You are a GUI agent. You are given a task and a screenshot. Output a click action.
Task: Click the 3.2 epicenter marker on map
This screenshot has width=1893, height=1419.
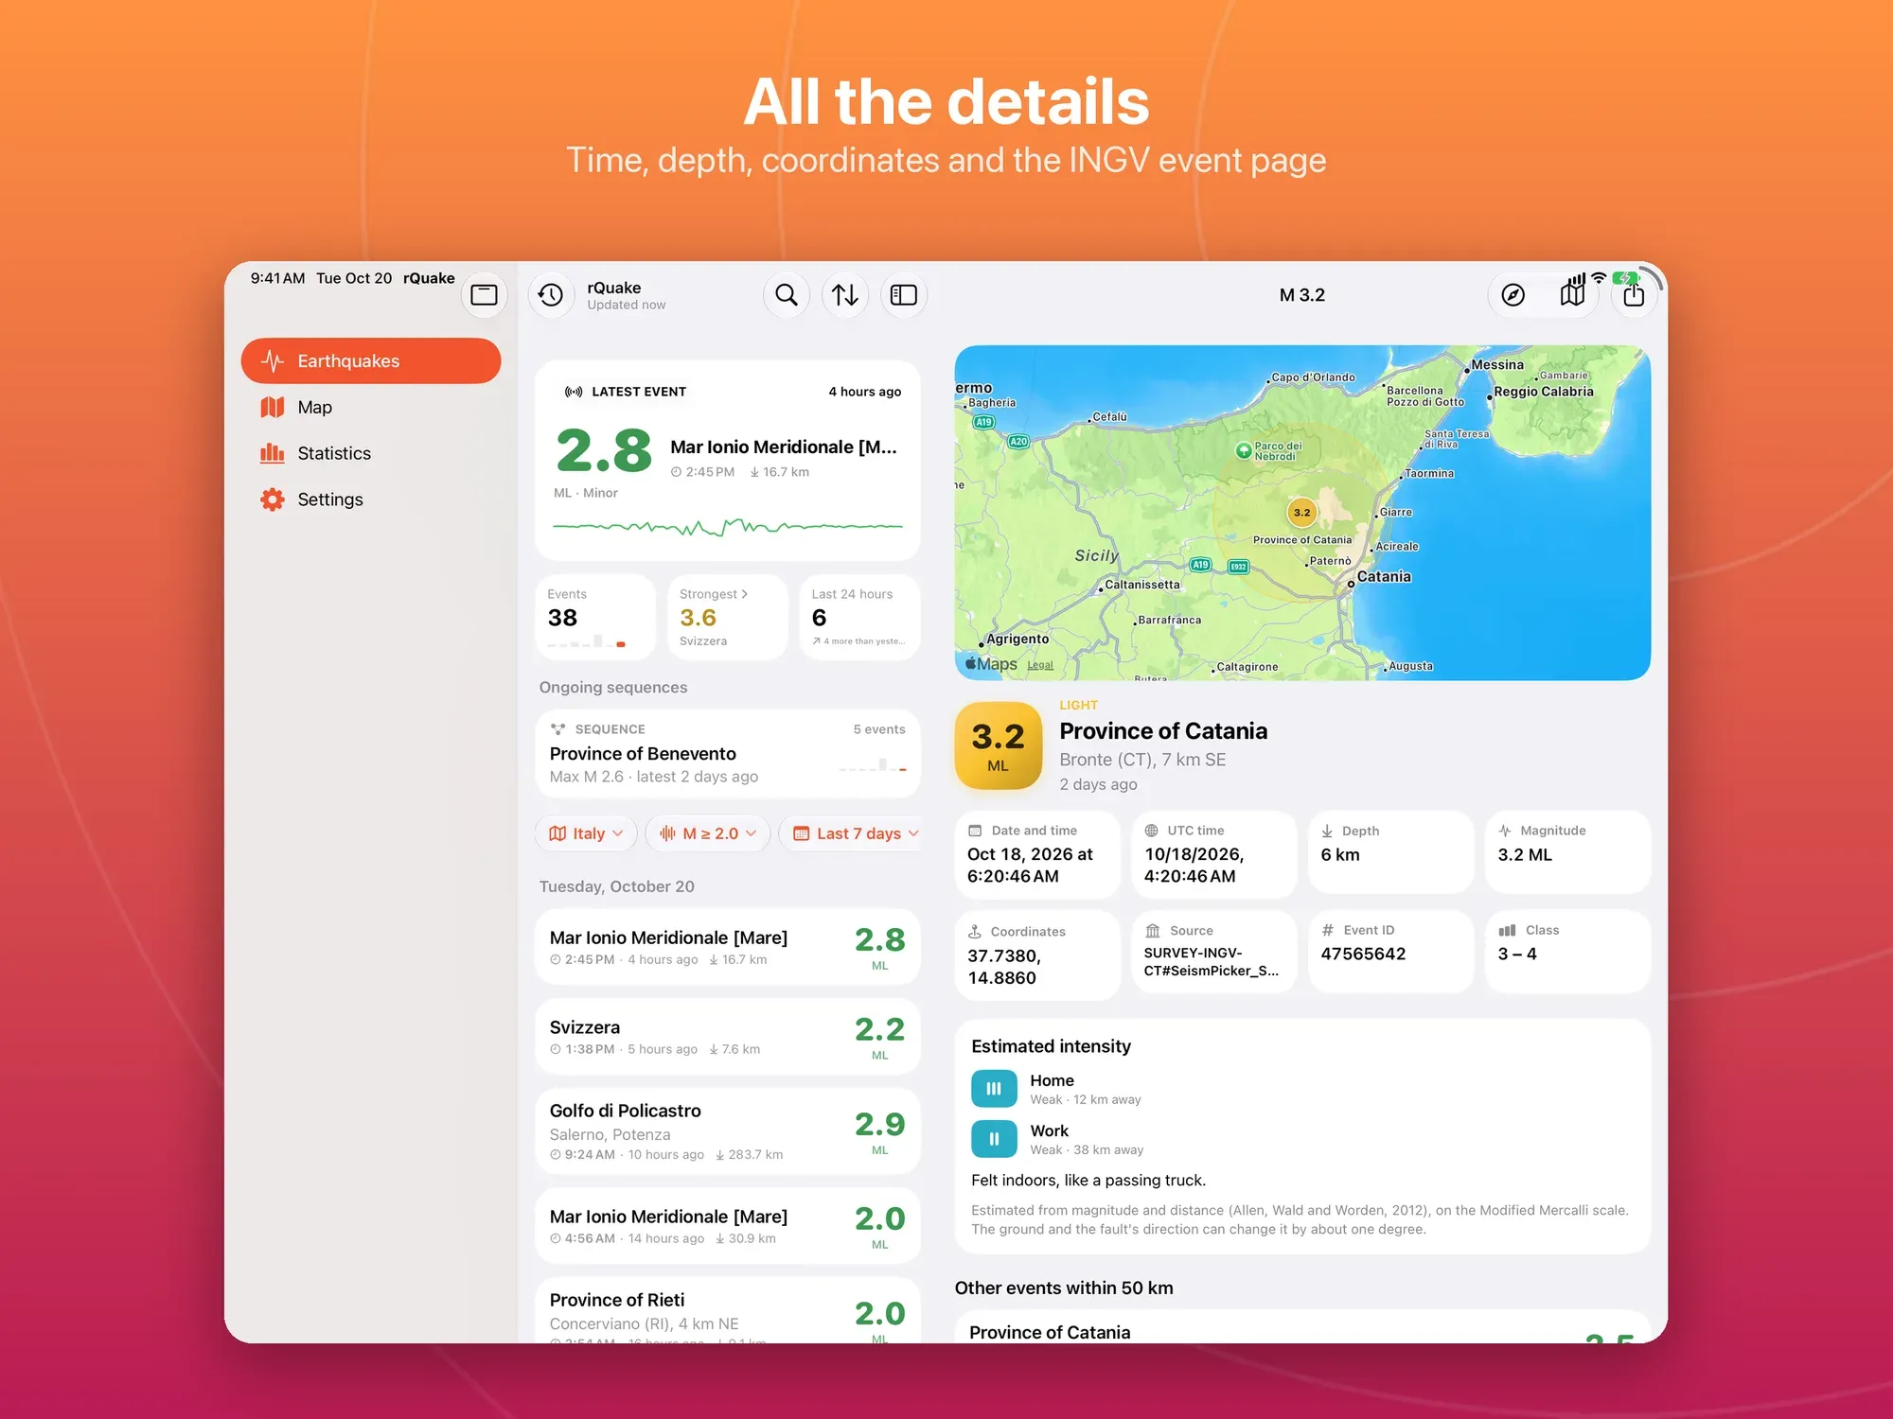pos(1302,513)
